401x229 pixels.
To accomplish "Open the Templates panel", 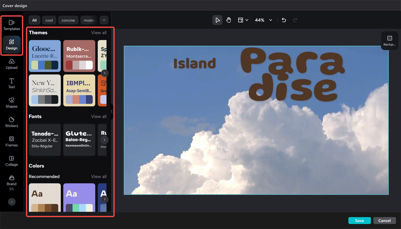I will pos(12,25).
